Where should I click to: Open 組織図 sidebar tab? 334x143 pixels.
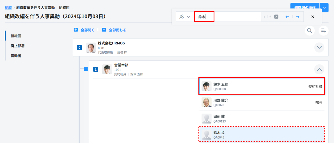coord(16,36)
